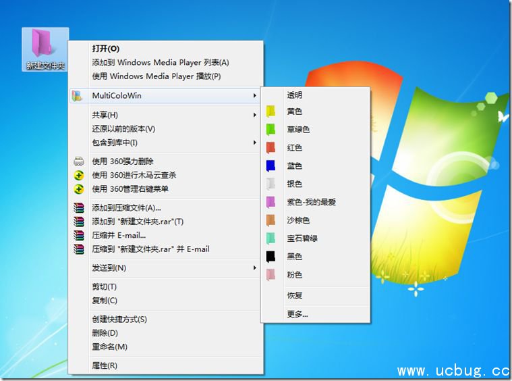
Task: Click the 宝石碧绿 label
Action: 302,238
